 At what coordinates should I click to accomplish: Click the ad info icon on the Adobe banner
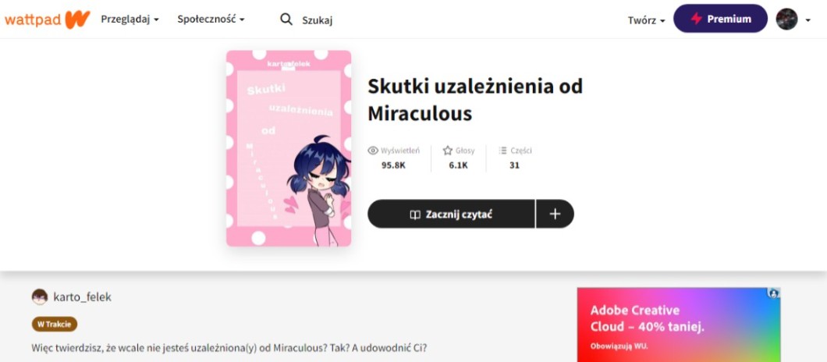(774, 293)
